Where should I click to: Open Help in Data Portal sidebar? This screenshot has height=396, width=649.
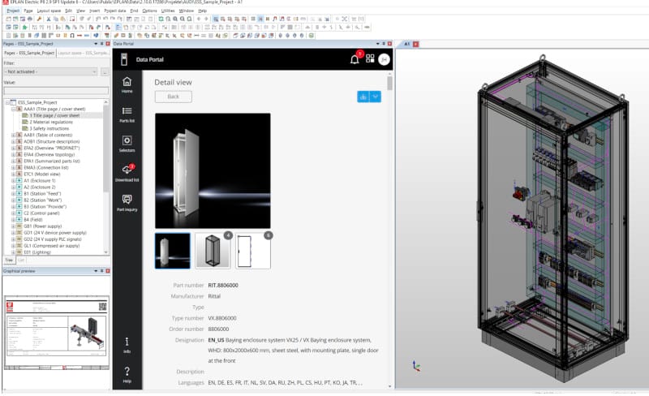[127, 373]
